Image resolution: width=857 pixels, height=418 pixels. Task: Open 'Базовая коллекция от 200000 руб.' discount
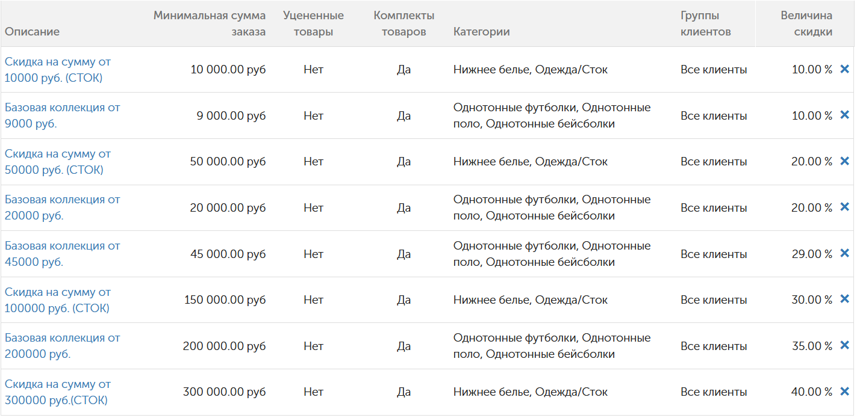(x=62, y=346)
